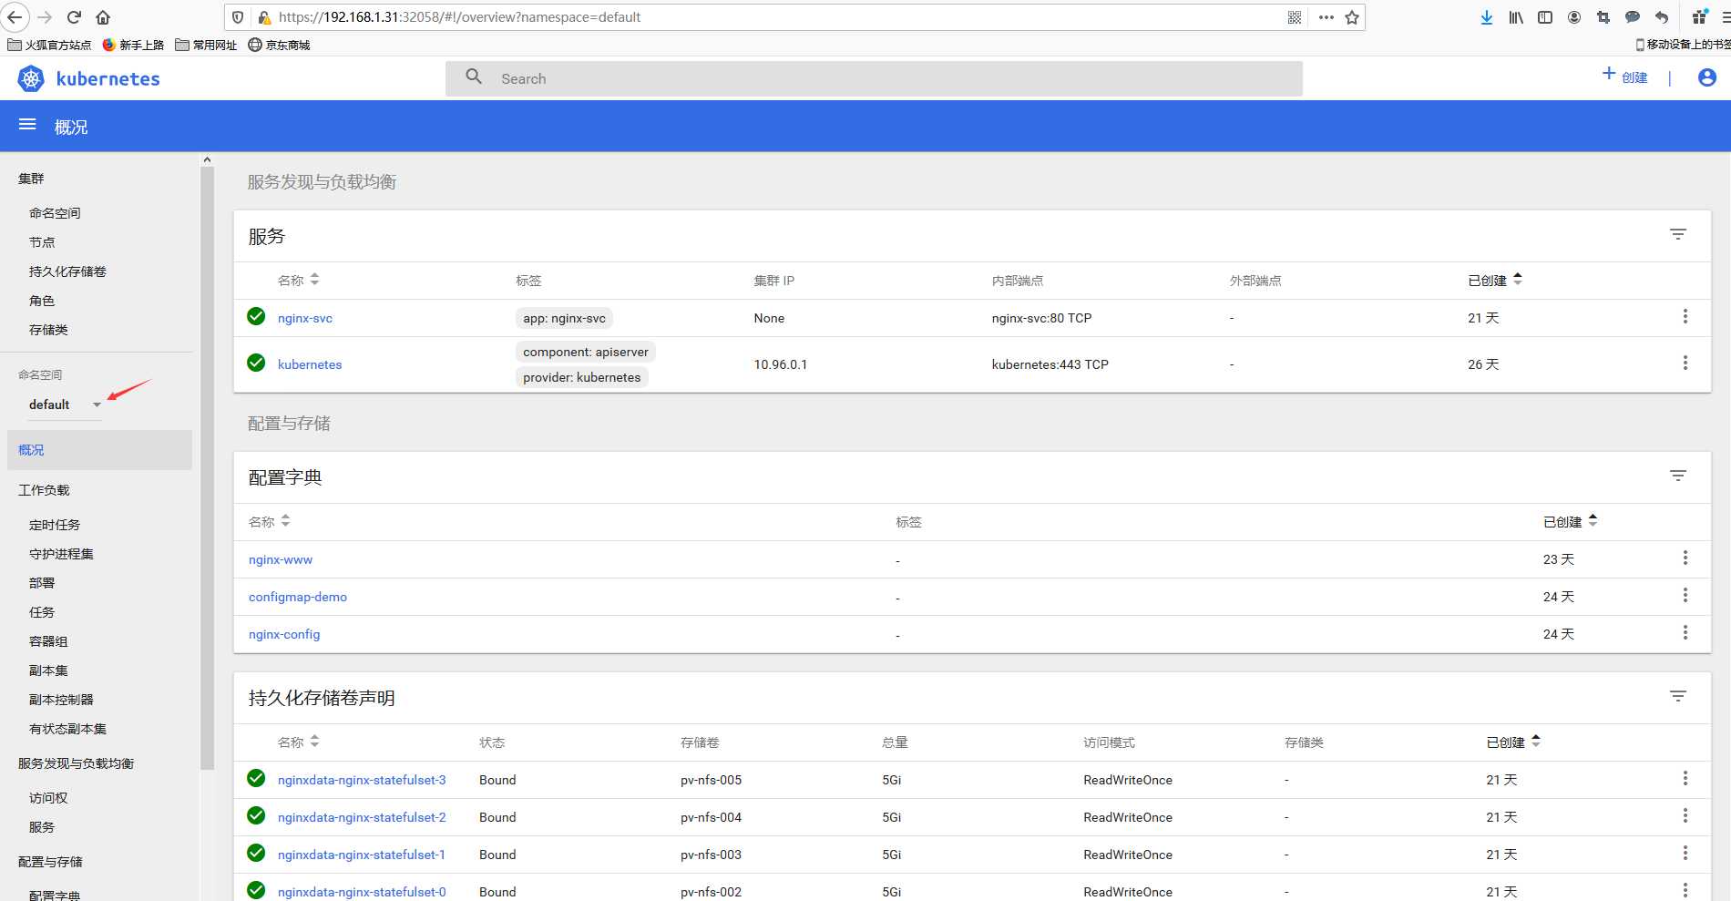Click the site security lock icon

click(264, 17)
